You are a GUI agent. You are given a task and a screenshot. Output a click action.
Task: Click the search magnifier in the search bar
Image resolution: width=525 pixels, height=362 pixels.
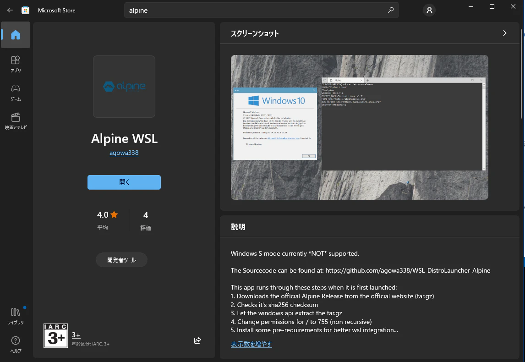[x=391, y=10]
